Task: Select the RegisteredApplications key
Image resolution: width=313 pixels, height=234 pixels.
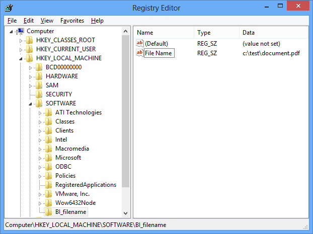Action: pyautogui.click(x=86, y=185)
